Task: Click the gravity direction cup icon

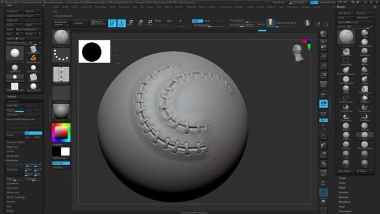Action: (x=270, y=23)
